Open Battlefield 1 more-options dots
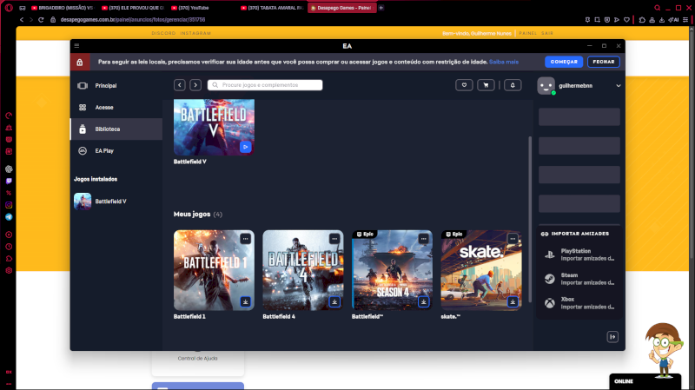 [246, 239]
